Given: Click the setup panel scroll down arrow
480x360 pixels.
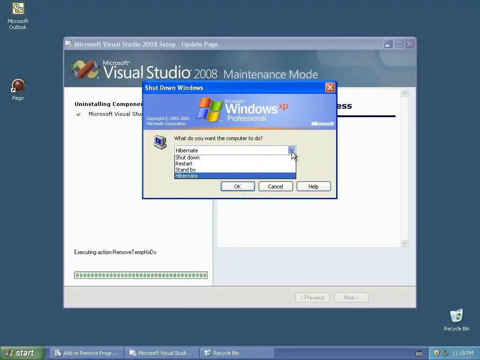Looking at the screenshot, I should tap(404, 243).
